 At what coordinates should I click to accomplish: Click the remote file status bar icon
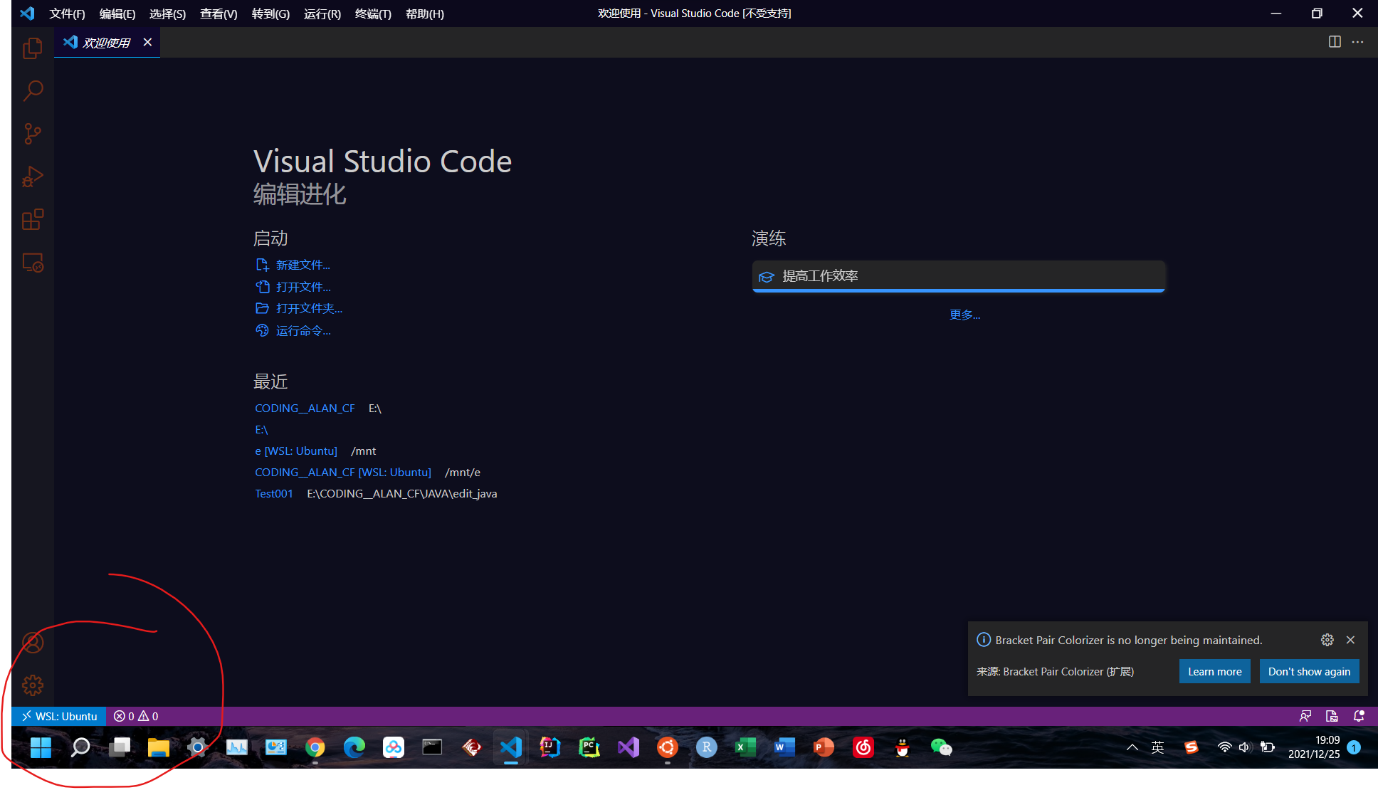pyautogui.click(x=1332, y=716)
